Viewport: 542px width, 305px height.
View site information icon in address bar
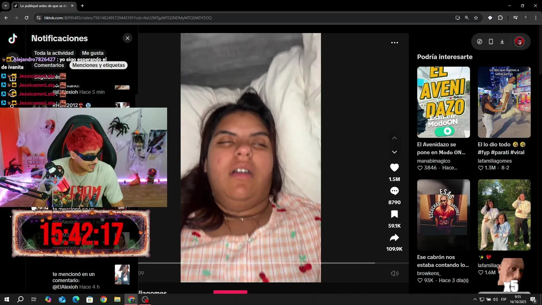point(39,18)
